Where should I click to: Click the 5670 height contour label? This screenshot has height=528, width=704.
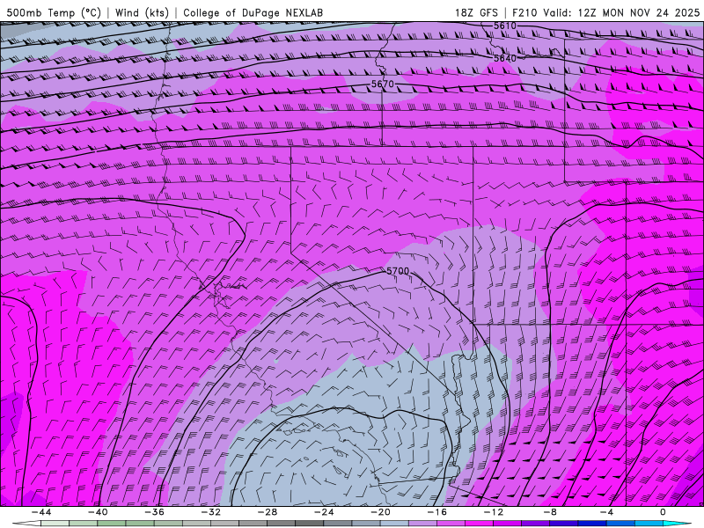click(x=383, y=84)
